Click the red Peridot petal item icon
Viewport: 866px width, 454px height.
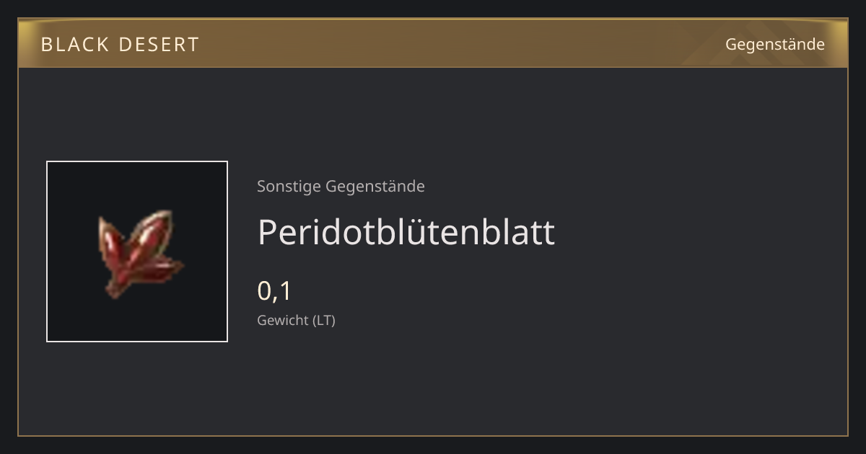point(140,254)
